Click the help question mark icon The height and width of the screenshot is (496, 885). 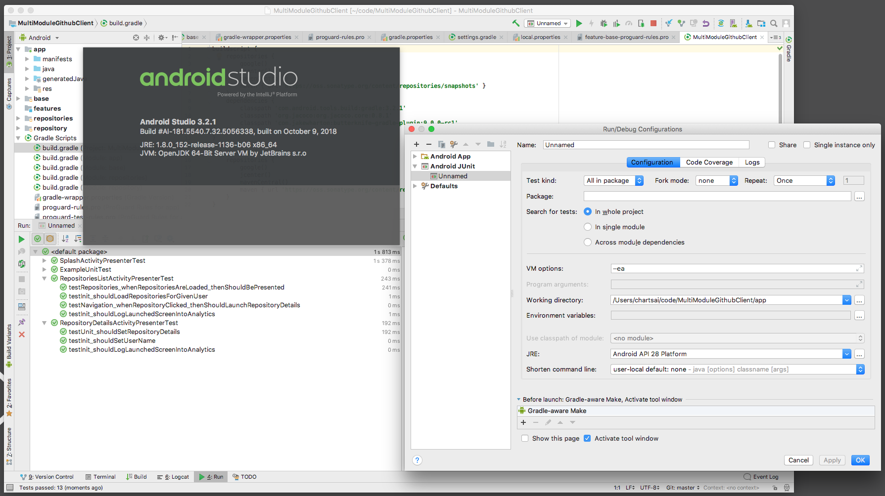tap(417, 460)
